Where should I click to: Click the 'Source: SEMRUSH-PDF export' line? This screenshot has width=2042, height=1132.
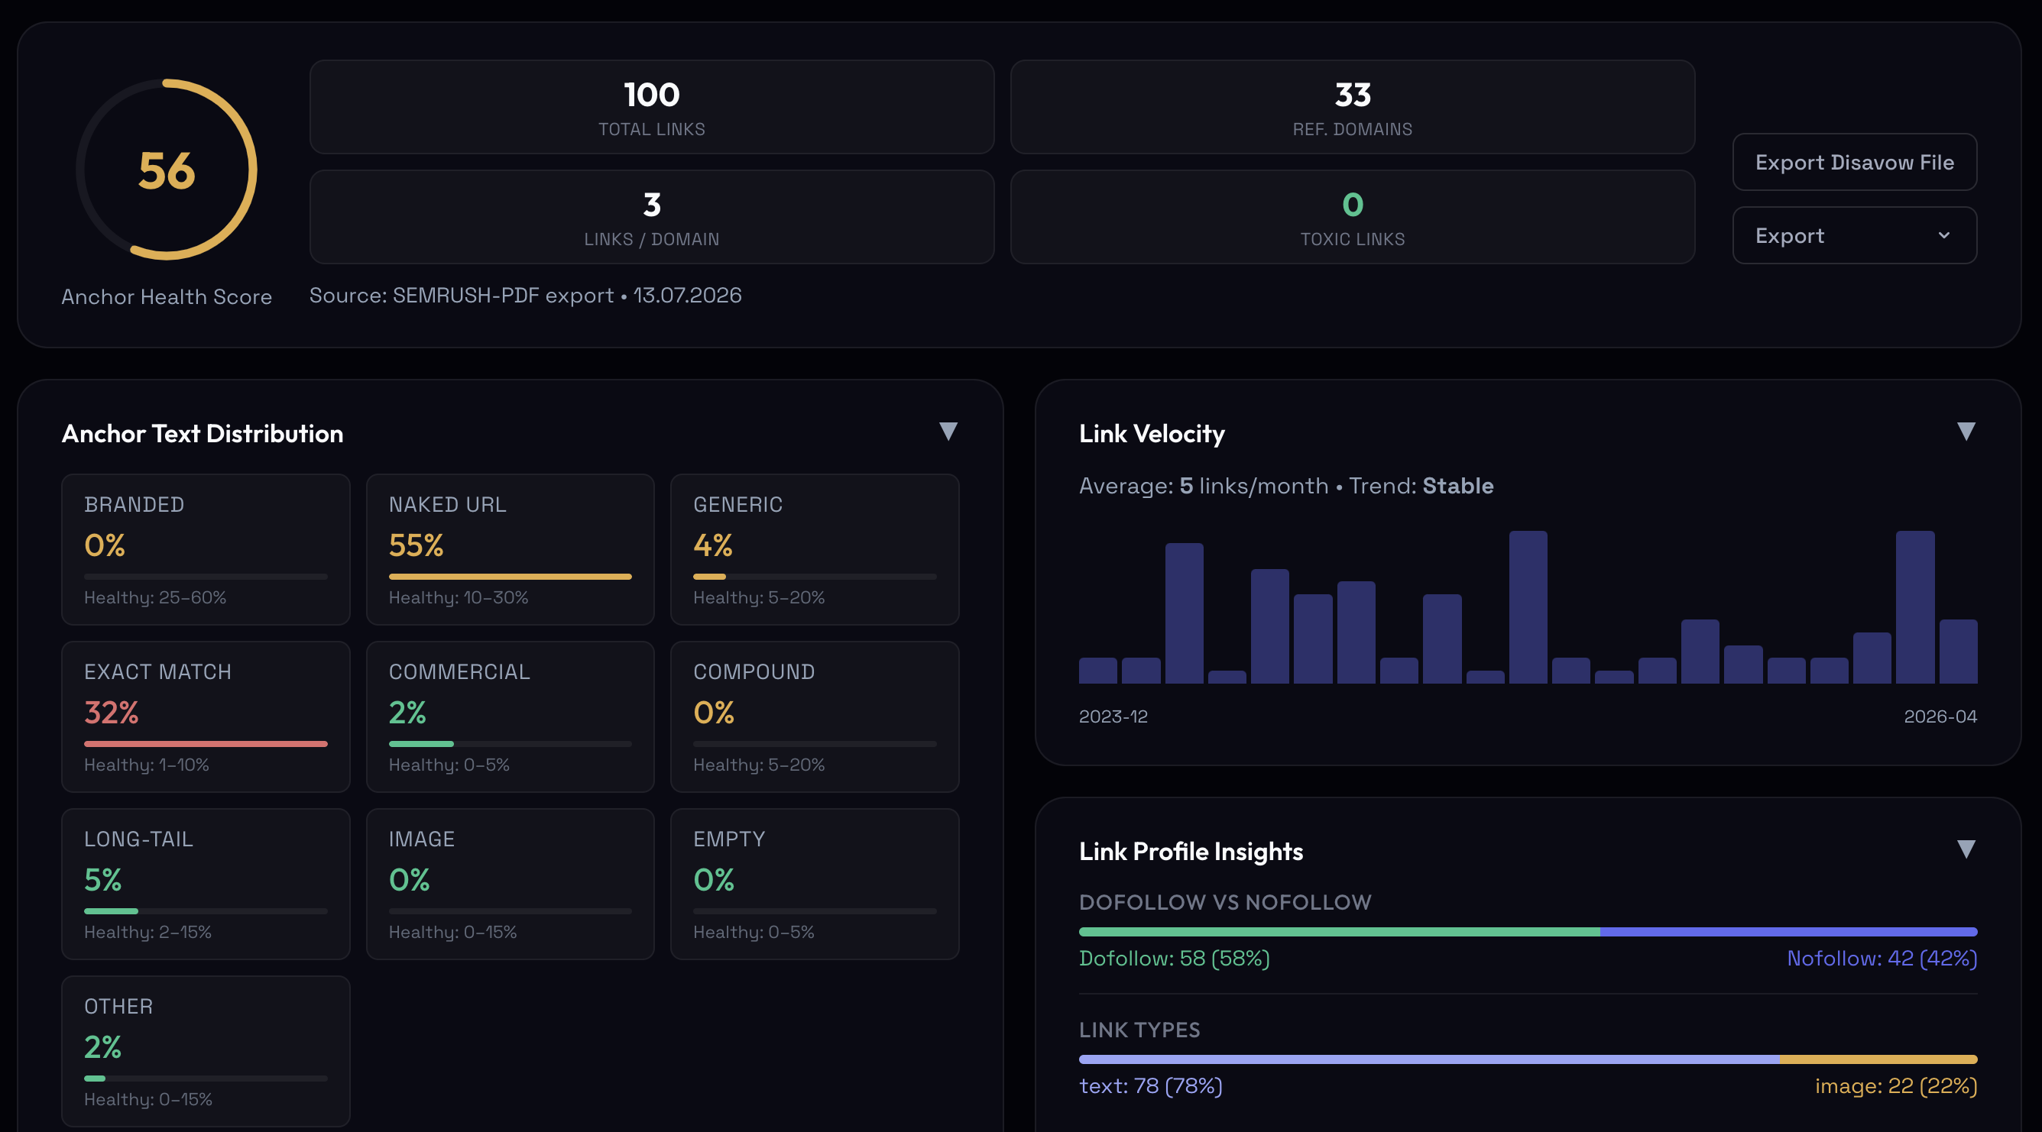(x=526, y=296)
